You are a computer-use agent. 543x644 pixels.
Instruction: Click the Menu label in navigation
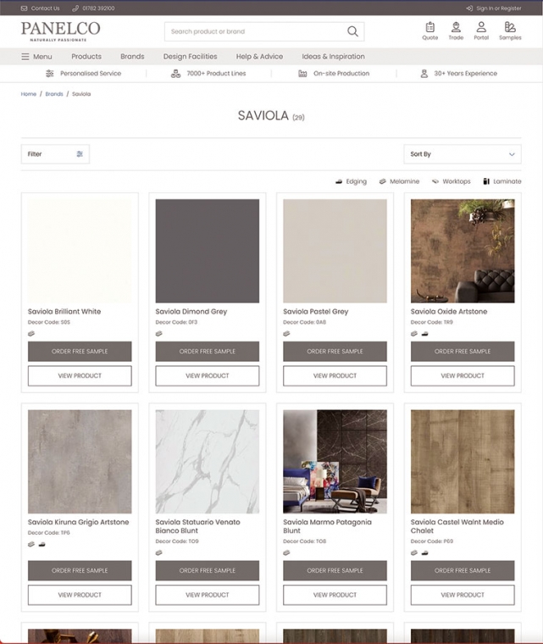(42, 57)
